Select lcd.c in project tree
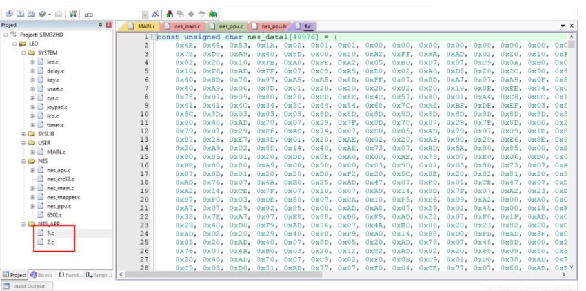Screen dimensions: 586x291 53,116
